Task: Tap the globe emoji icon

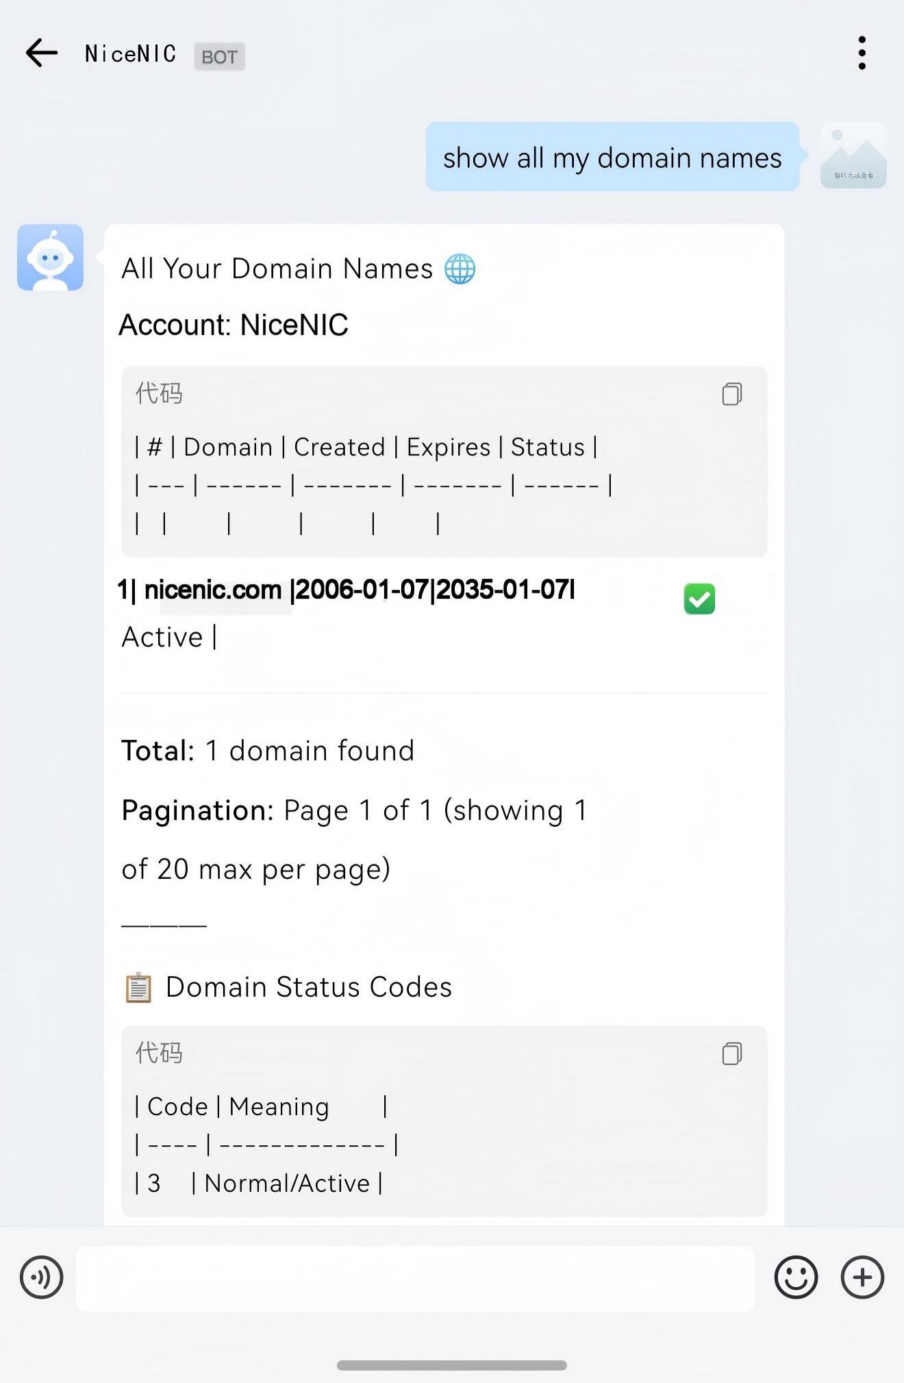Action: point(460,269)
